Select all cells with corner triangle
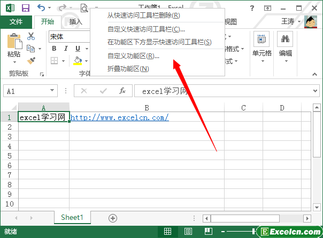Viewport: 323px width, 238px height. 14,107
